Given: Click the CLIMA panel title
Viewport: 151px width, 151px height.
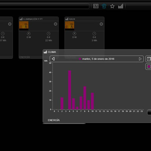Looking at the screenshot, I should pyautogui.click(x=52, y=52).
